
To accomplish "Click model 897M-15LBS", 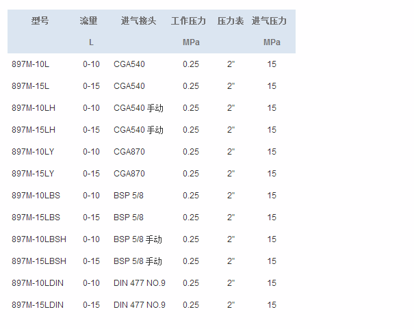I will 36,218.
